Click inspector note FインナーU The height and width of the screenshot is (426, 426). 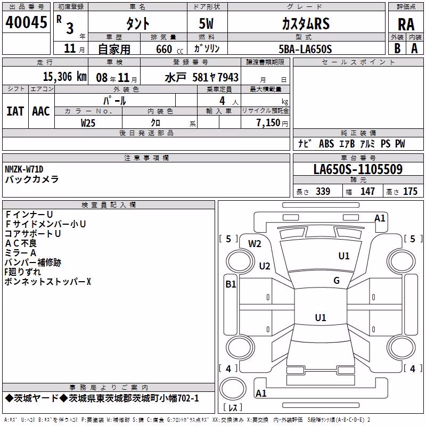pos(29,215)
